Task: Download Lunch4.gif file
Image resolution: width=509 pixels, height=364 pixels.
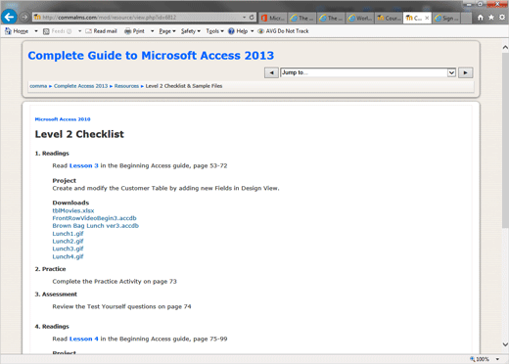Action: [x=68, y=256]
